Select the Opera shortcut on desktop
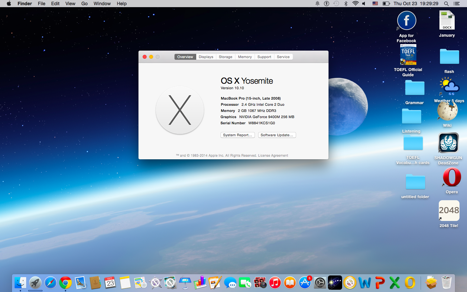467x292 pixels. [x=452, y=177]
